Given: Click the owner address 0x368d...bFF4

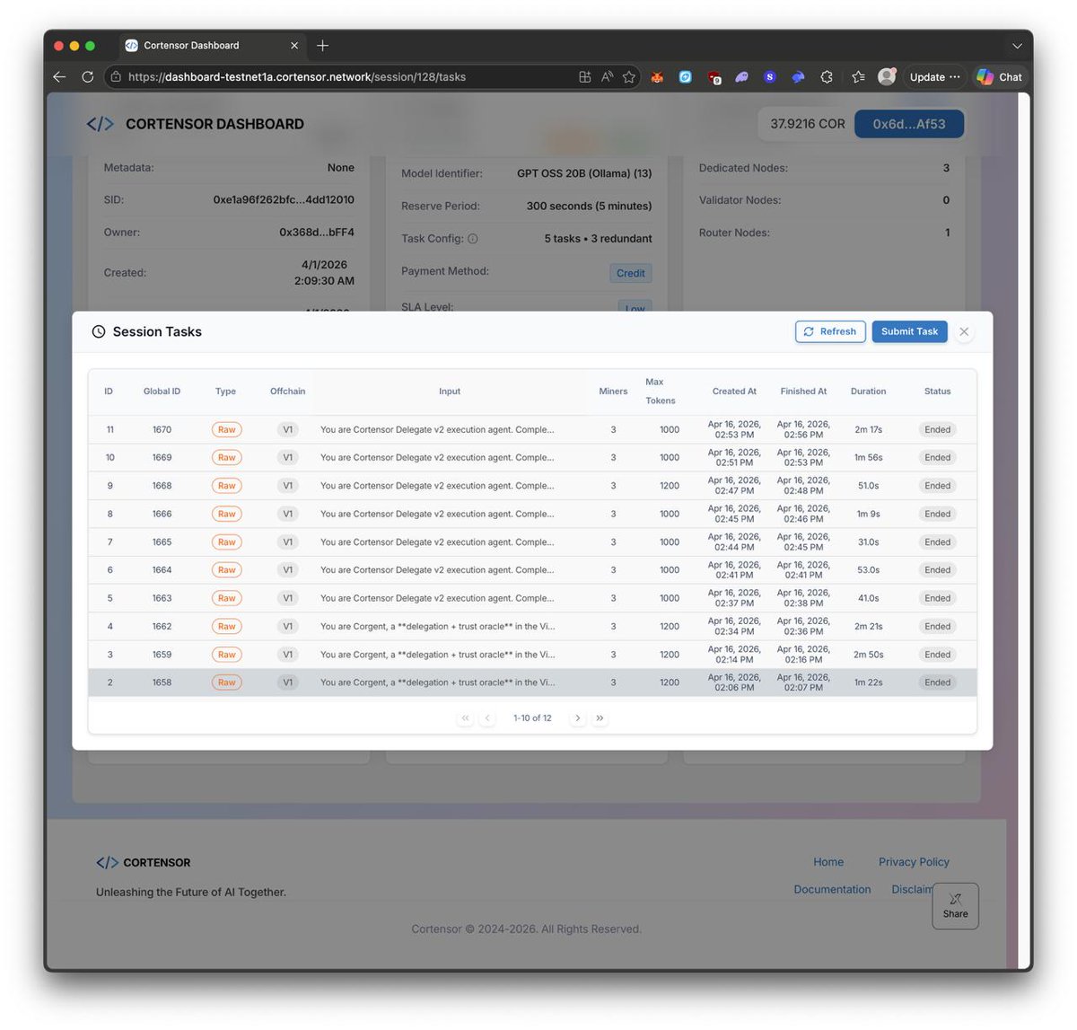Looking at the screenshot, I should coord(317,233).
